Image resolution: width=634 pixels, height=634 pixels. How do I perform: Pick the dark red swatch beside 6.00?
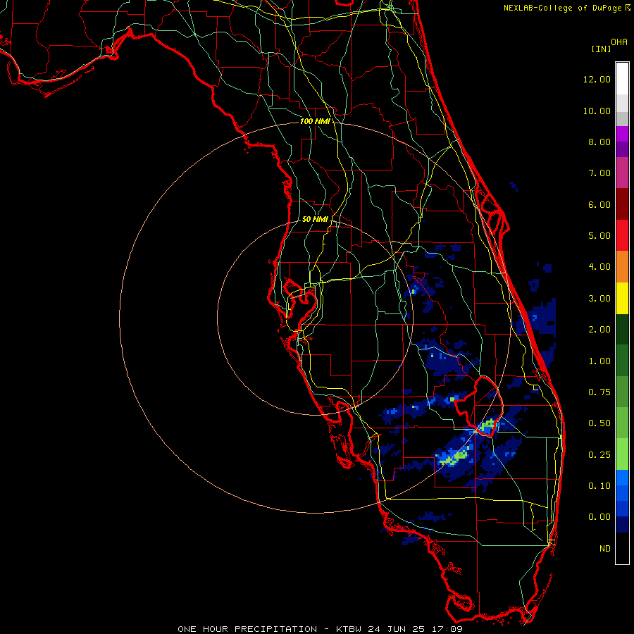coord(622,204)
